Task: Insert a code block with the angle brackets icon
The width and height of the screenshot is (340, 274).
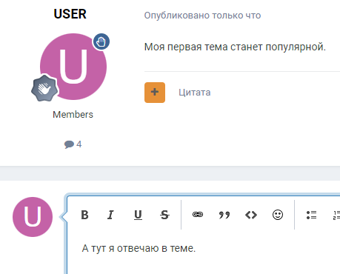Action: pos(251,215)
